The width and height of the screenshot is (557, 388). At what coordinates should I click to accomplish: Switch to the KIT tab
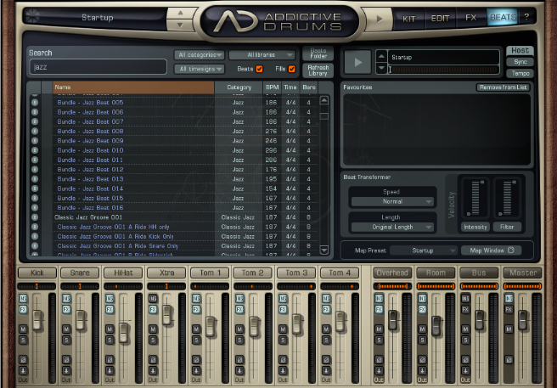[408, 19]
